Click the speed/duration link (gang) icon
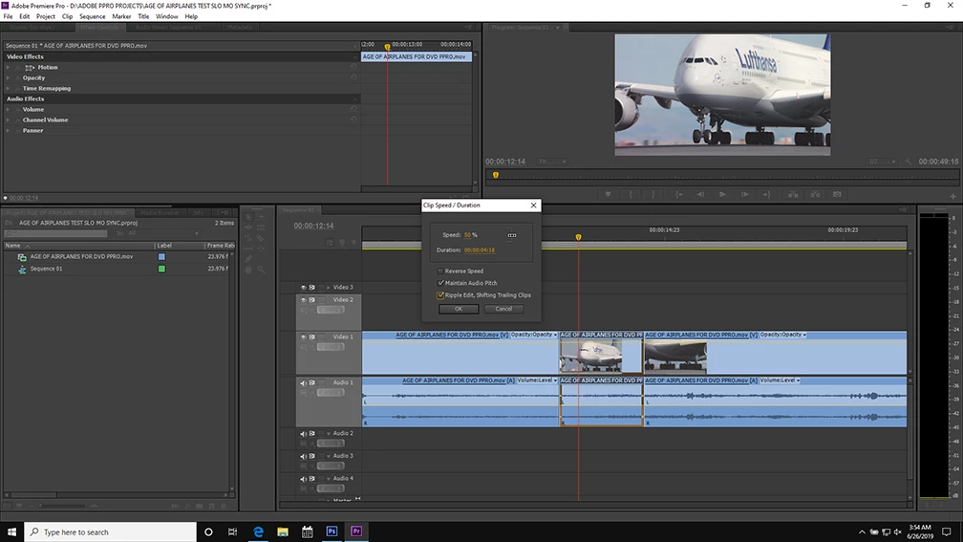Screen dimensions: 963x542 (512, 235)
